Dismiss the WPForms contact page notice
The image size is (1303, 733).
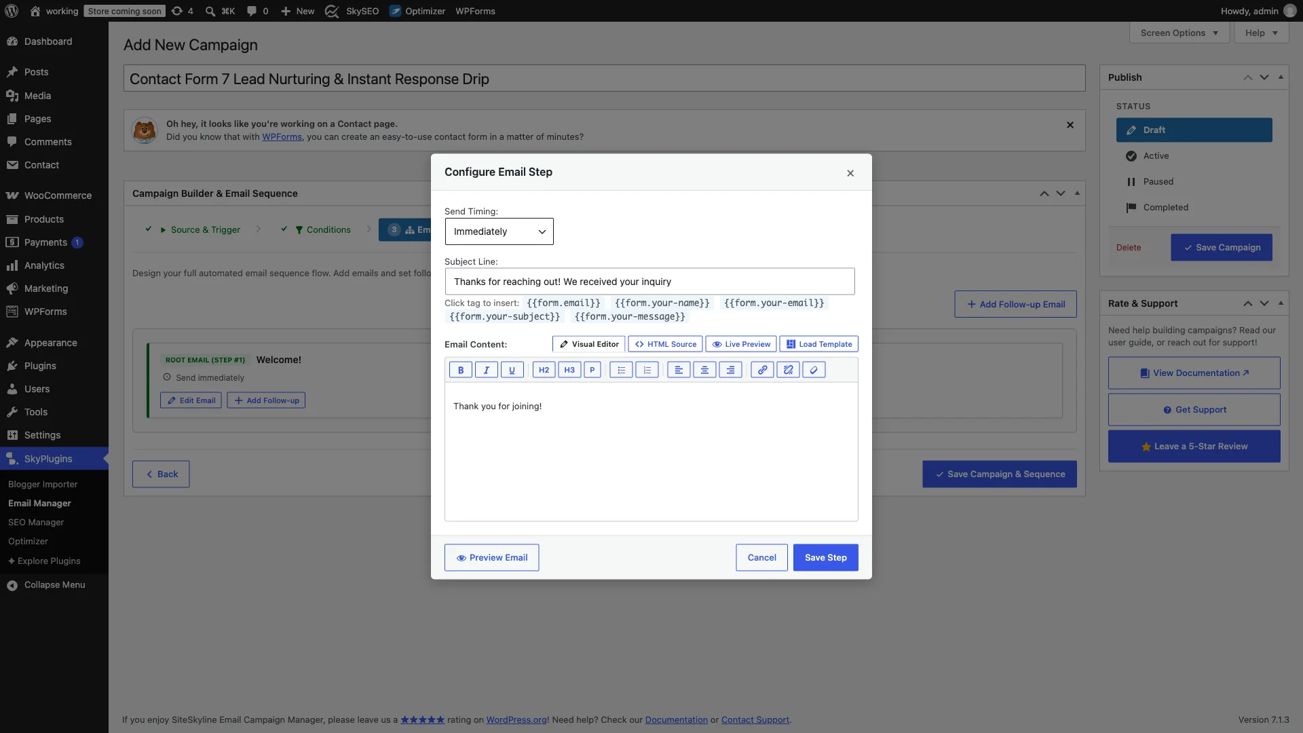click(1070, 125)
